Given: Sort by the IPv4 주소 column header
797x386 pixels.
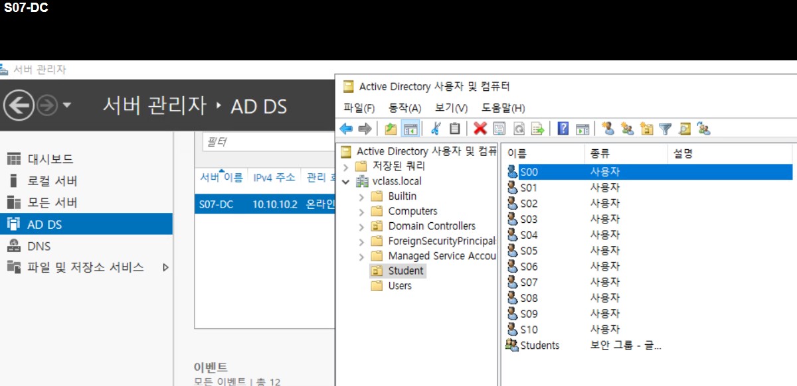Looking at the screenshot, I should (x=274, y=177).
